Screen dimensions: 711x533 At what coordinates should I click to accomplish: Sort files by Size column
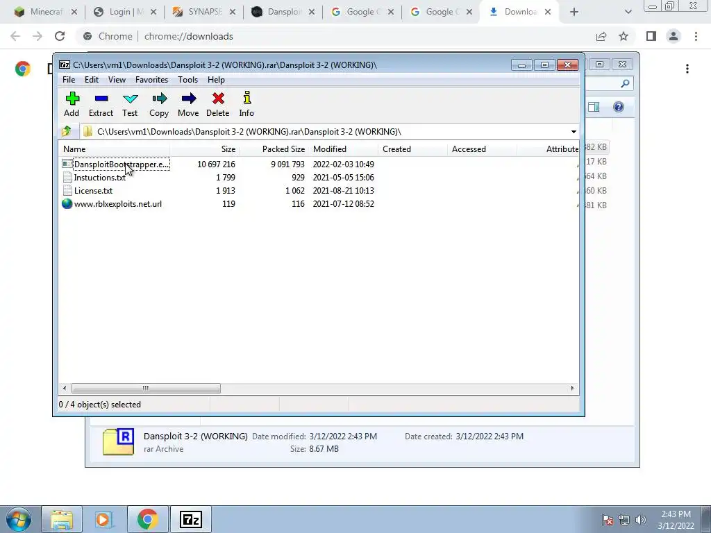pos(205,149)
